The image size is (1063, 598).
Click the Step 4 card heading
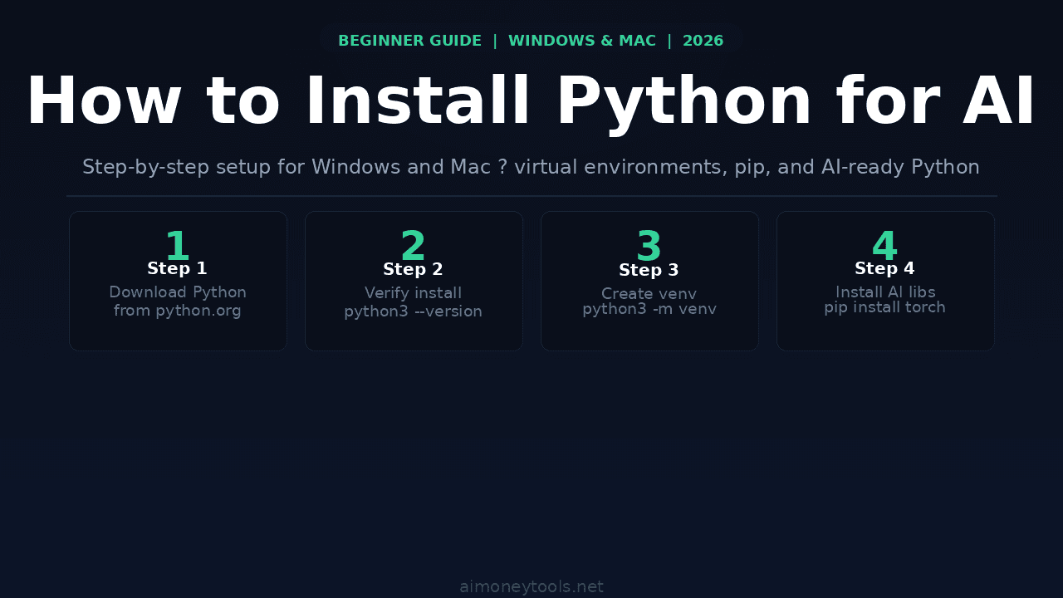pyautogui.click(x=884, y=267)
